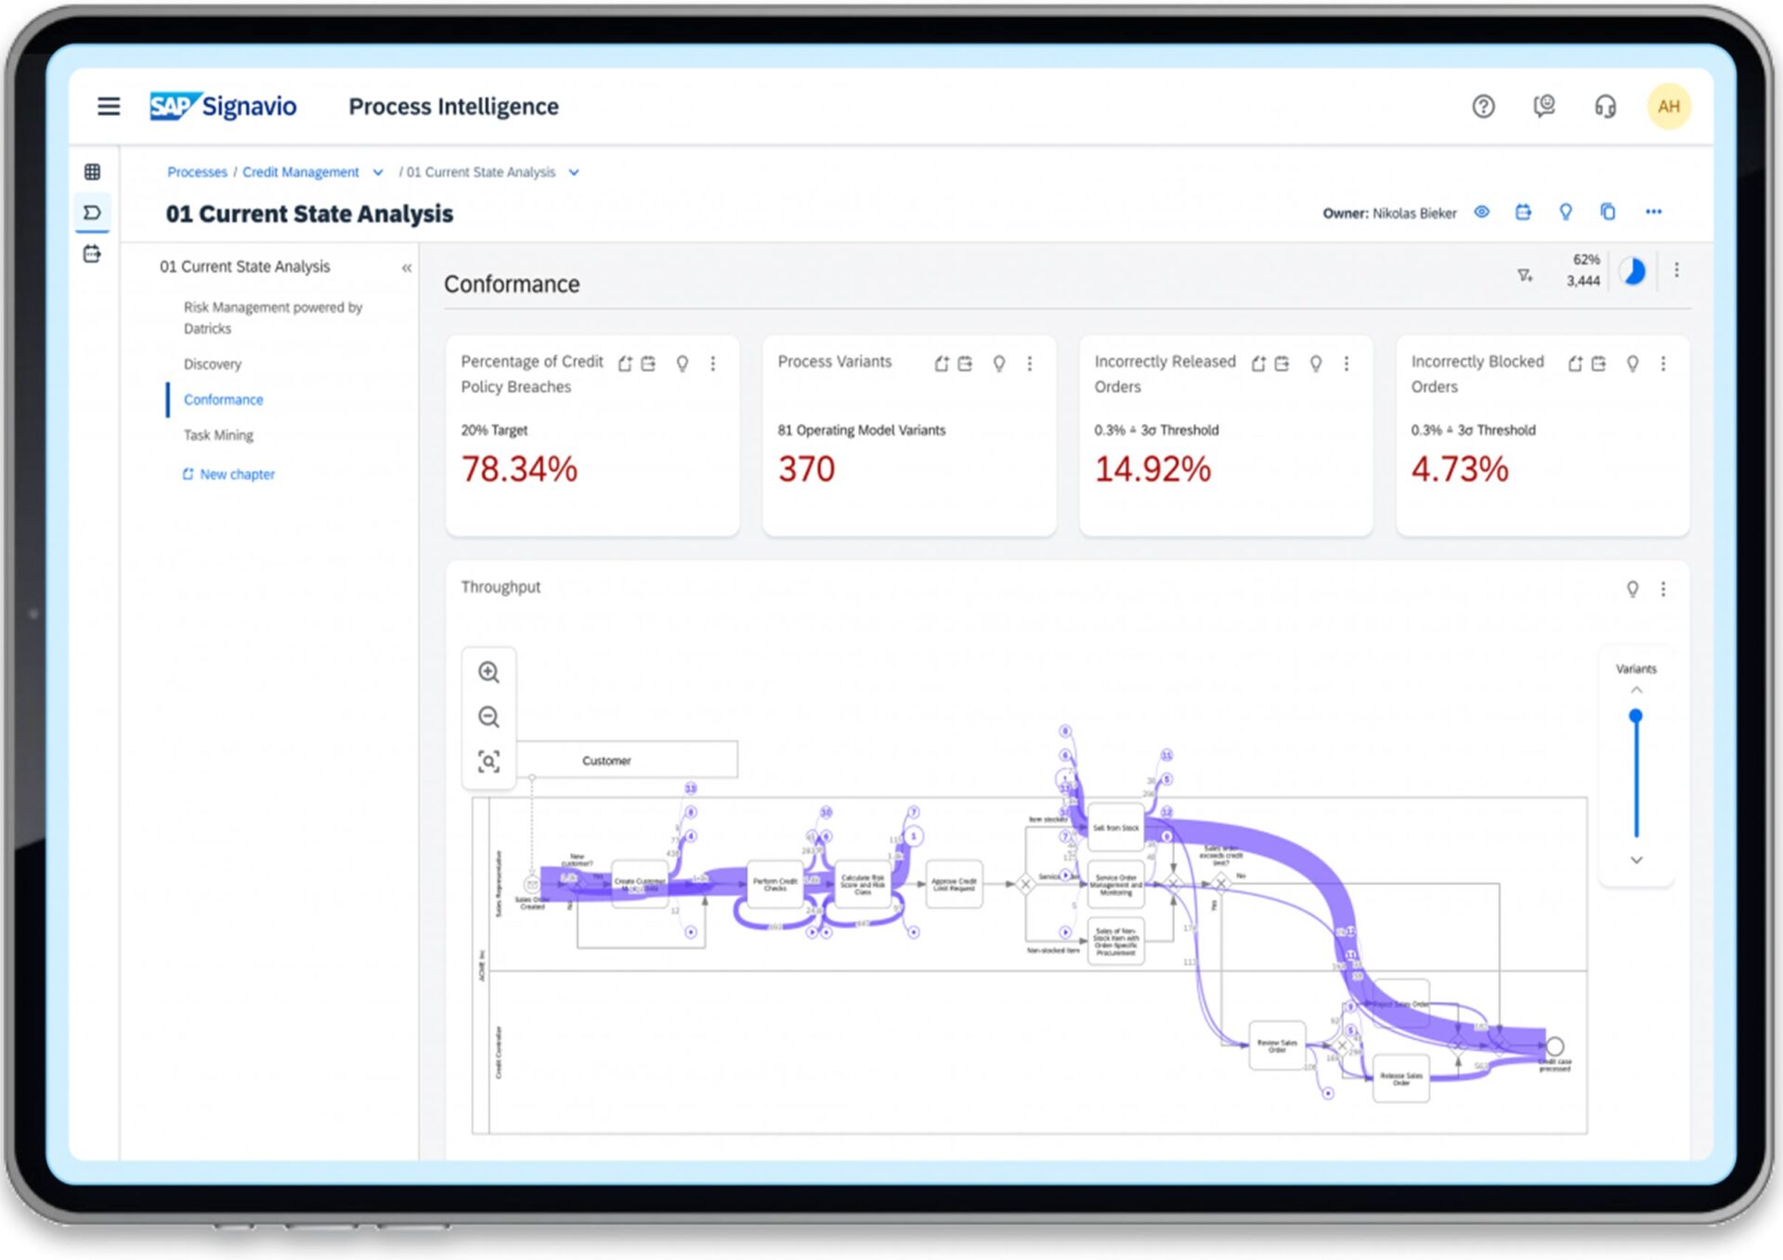This screenshot has height=1260, width=1783.
Task: Open more options on Incorrectly Blocked Orders
Action: (x=1663, y=364)
